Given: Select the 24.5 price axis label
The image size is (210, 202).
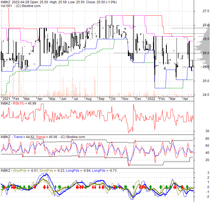Looking at the screenshot, I should (206, 95).
